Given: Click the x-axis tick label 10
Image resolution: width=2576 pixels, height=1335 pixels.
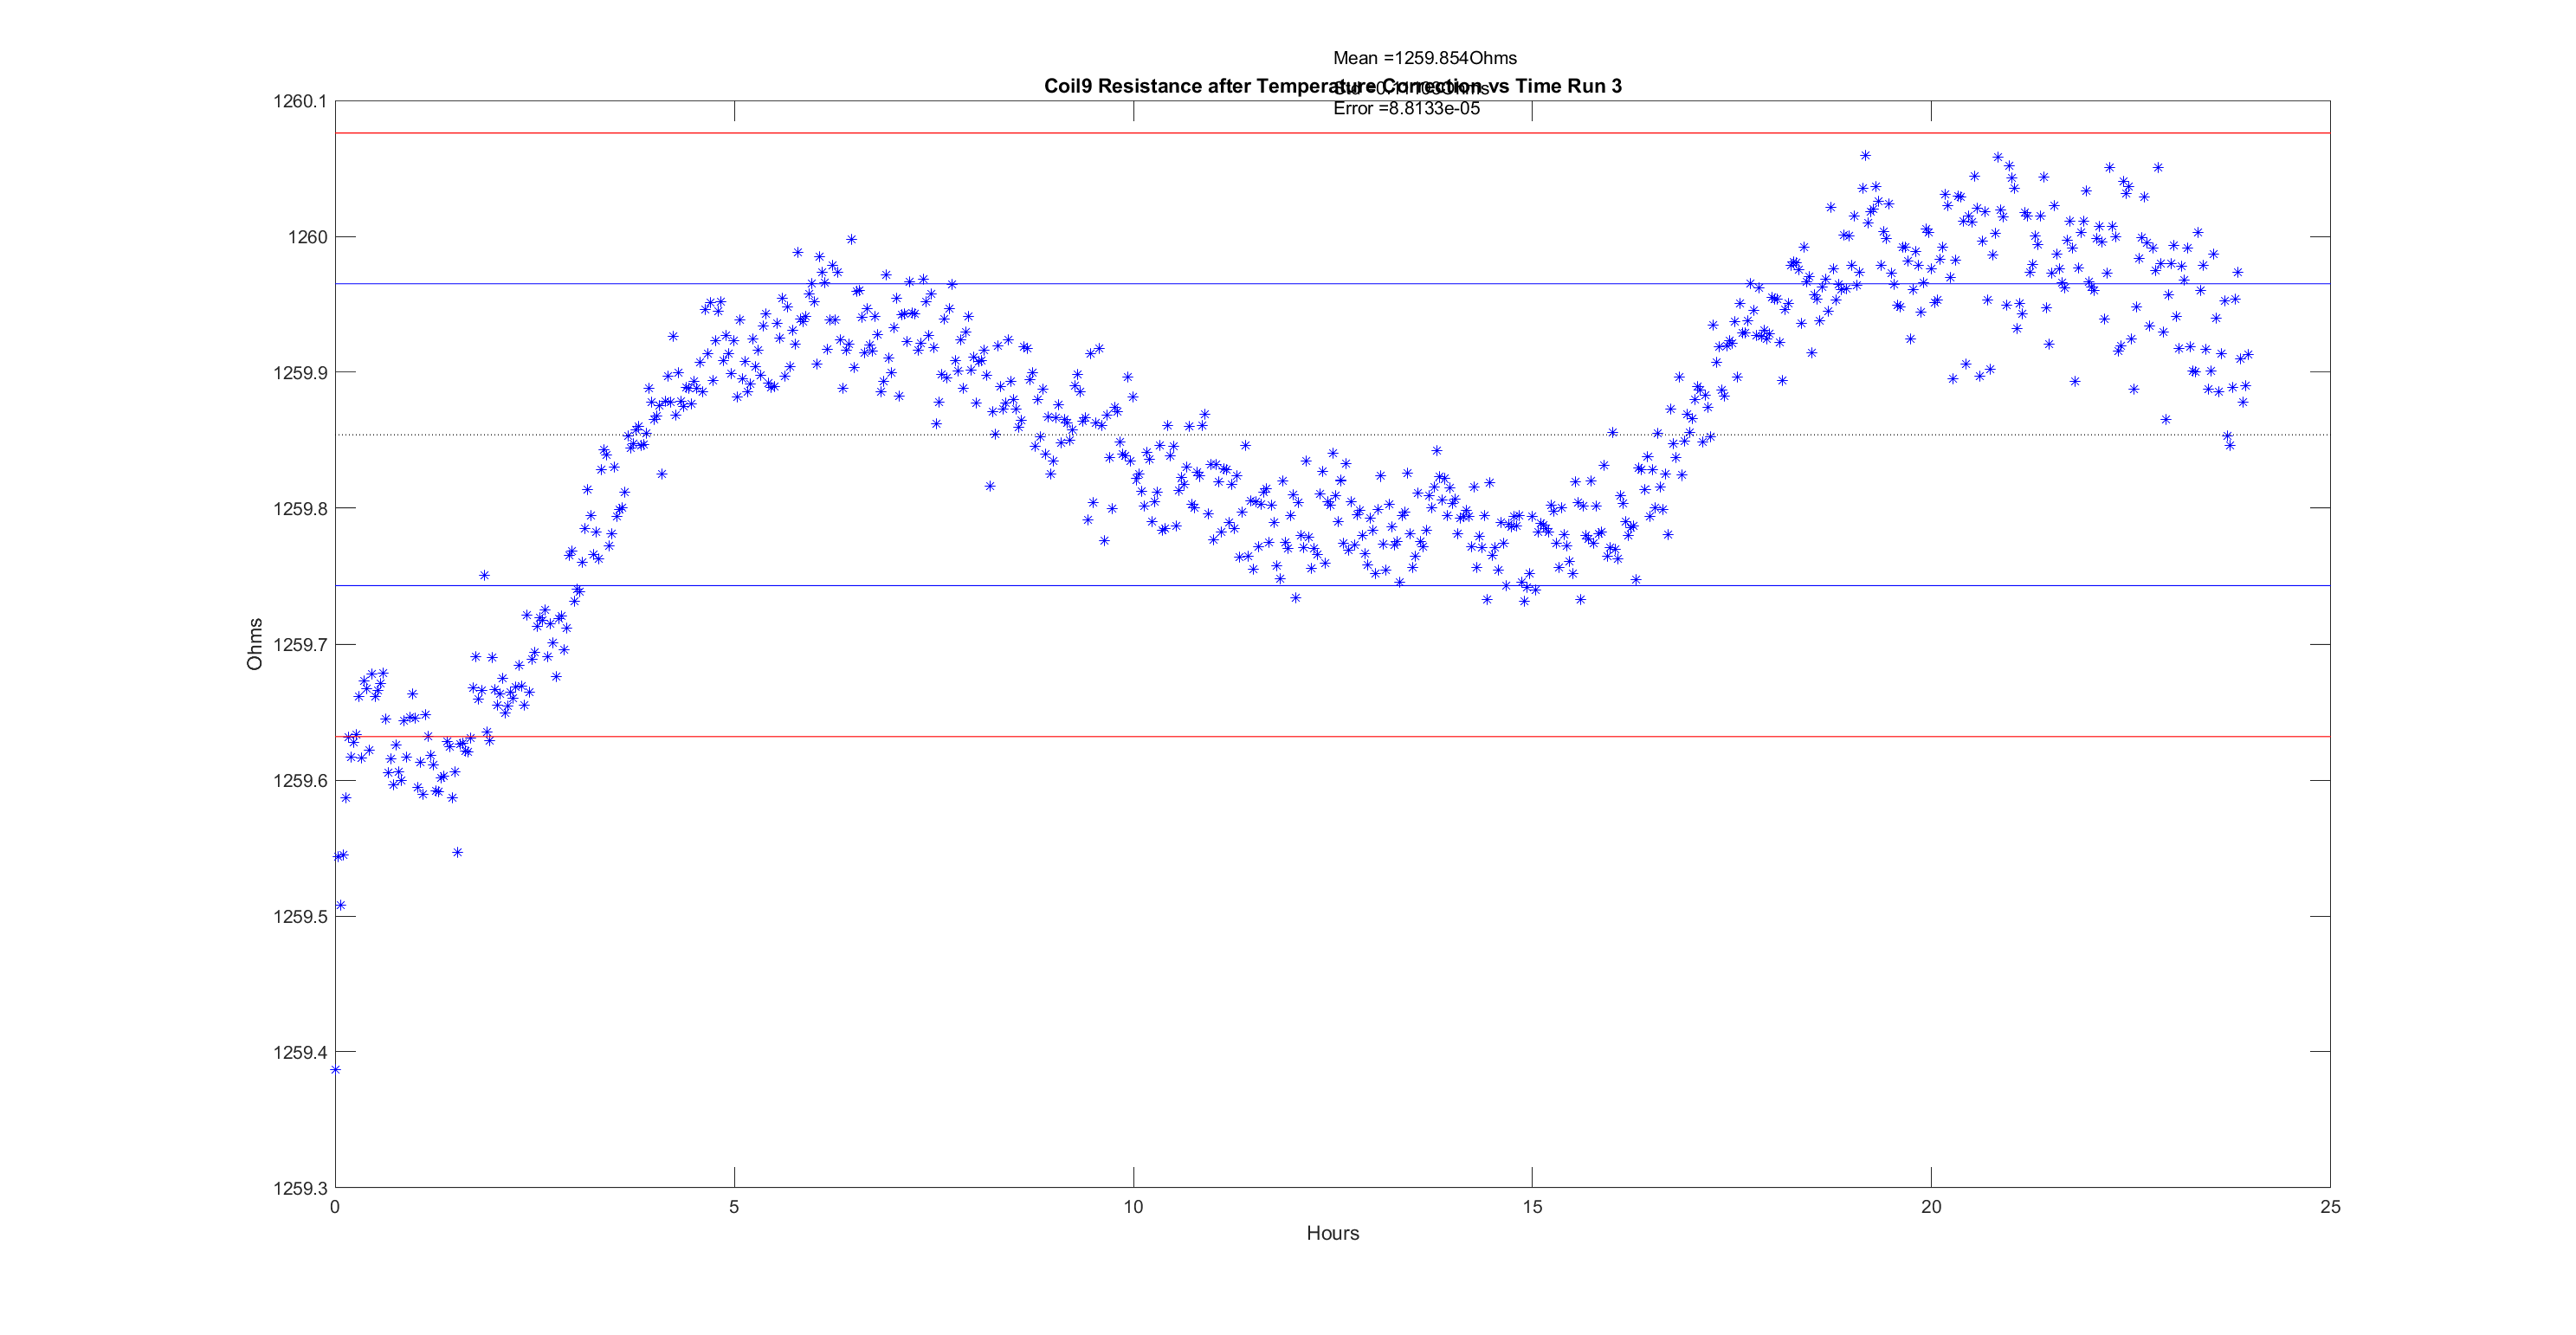Looking at the screenshot, I should [x=1133, y=1207].
